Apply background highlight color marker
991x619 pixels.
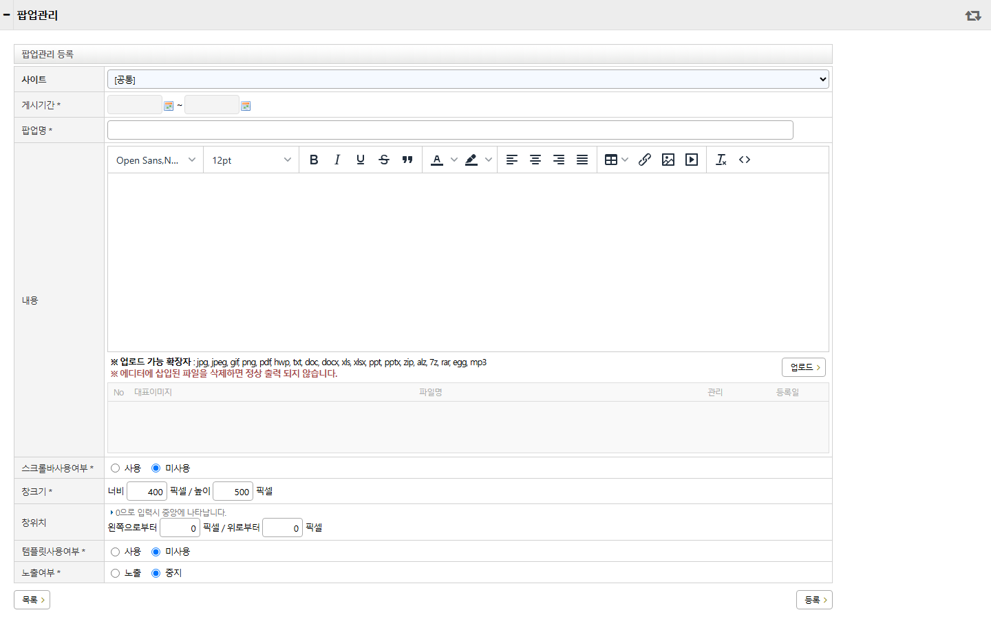[x=471, y=160]
